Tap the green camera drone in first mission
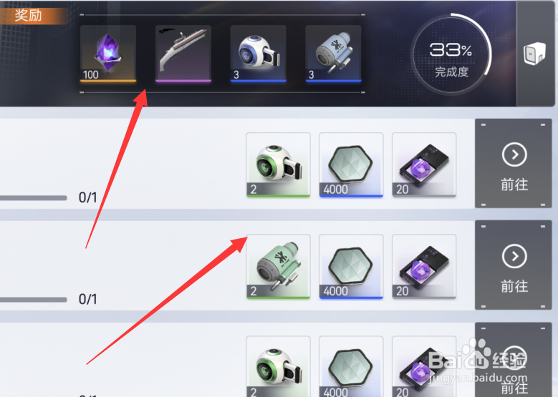Image resolution: width=558 pixels, height=397 pixels. pos(279,165)
